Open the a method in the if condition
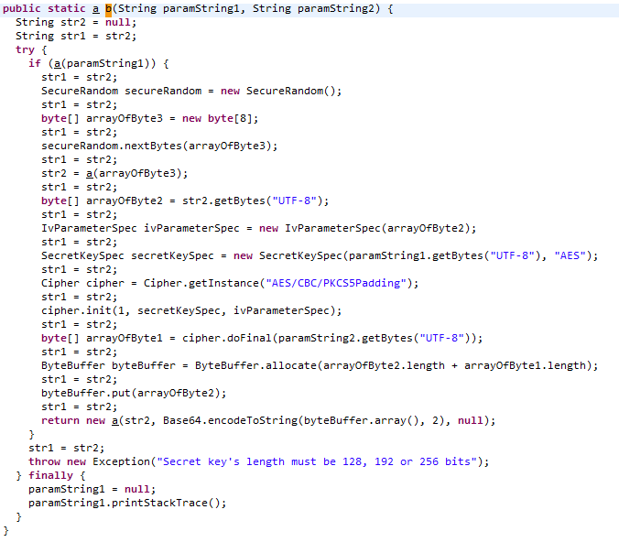Viewport: 619px width, 542px height. (x=54, y=63)
